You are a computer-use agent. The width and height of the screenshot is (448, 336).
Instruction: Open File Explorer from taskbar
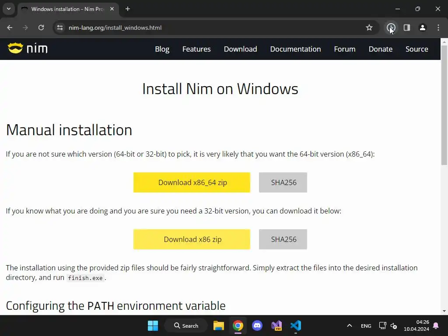(219, 325)
